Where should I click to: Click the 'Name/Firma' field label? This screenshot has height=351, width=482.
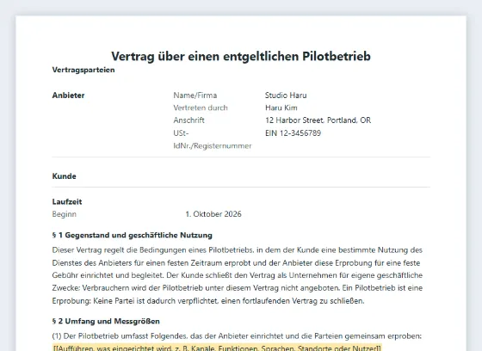click(x=195, y=95)
